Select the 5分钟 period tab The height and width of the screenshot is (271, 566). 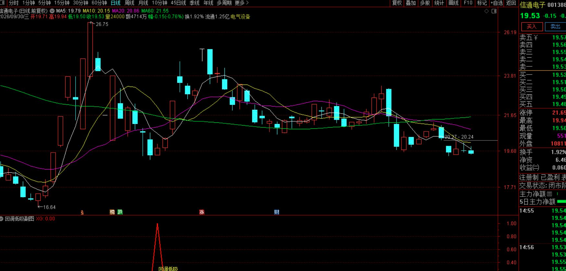(44, 3)
